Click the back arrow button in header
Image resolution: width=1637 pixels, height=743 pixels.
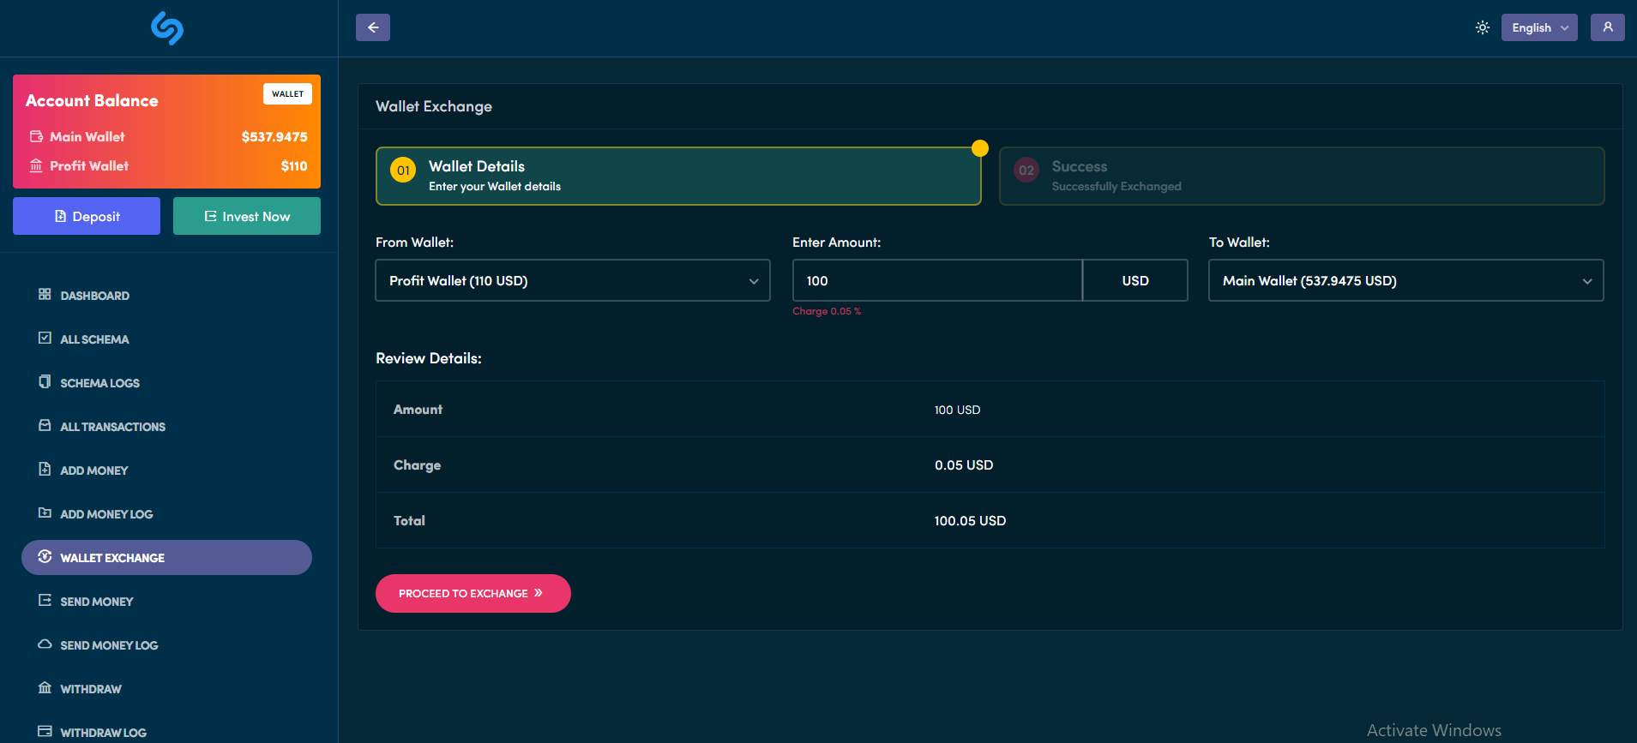[x=373, y=27]
